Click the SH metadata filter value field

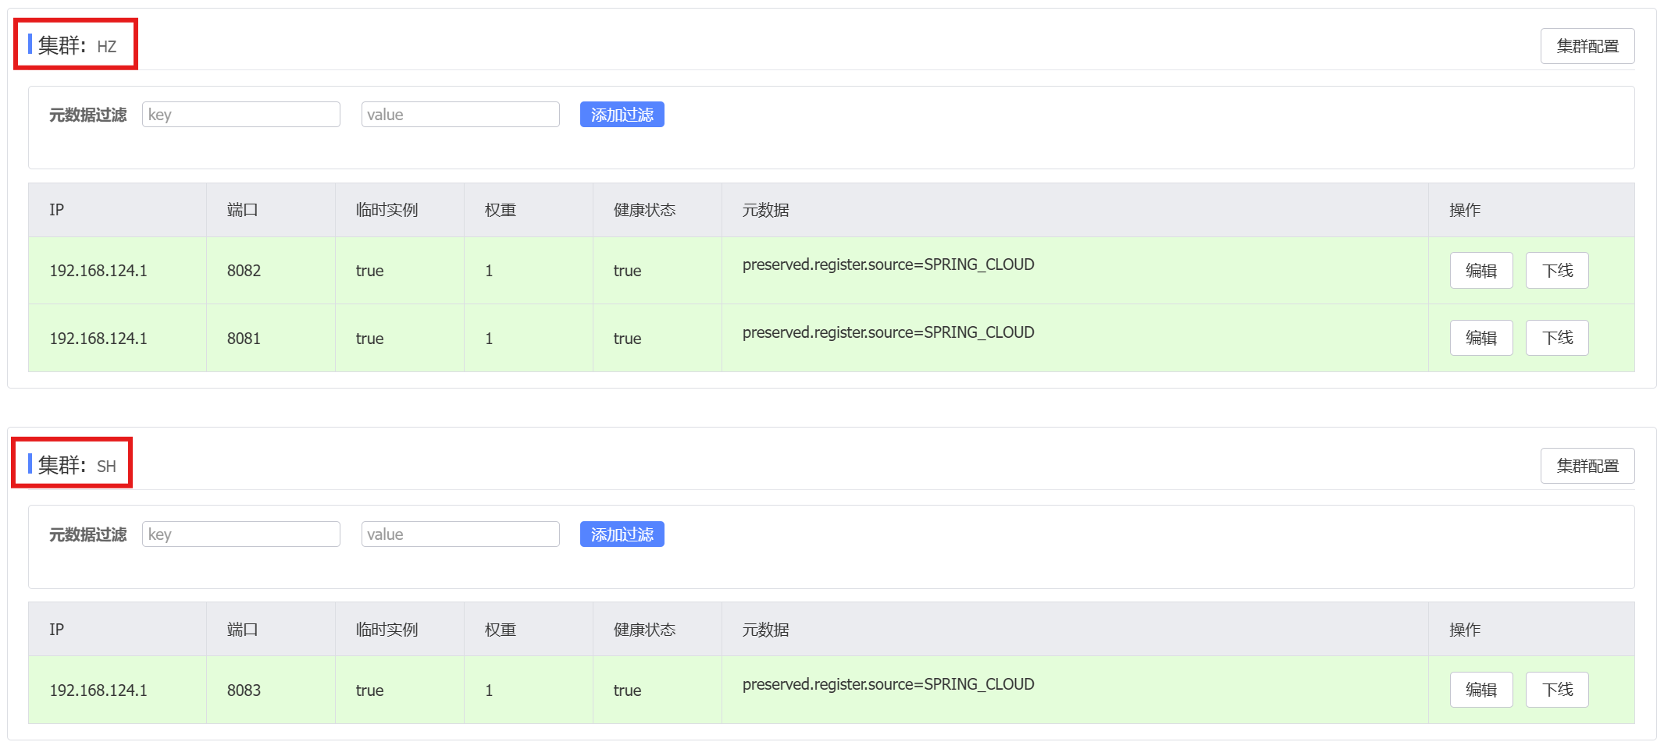tap(460, 534)
